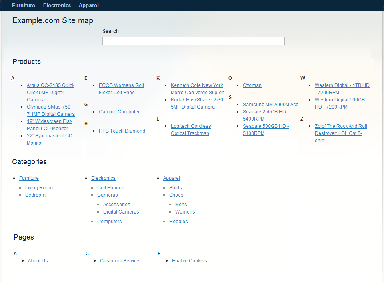Viewport: 384px width, 282px height.
Task: Click the Categories section heading
Action: pos(29,162)
